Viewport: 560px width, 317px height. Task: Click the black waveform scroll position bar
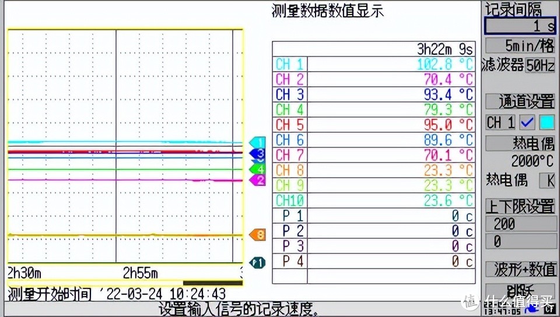click(x=212, y=283)
